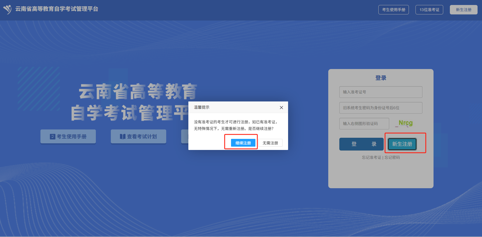Click book icon on 查看考试计划 button
This screenshot has width=482, height=237.
pos(123,137)
